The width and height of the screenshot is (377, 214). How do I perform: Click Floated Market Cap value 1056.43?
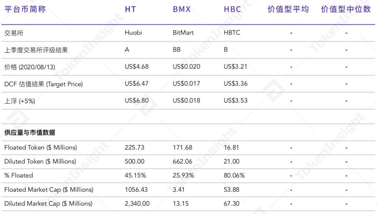[136, 190]
